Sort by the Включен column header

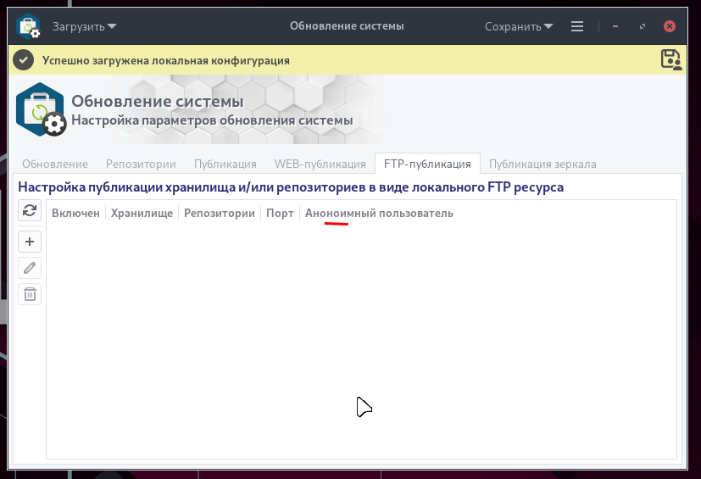point(75,214)
